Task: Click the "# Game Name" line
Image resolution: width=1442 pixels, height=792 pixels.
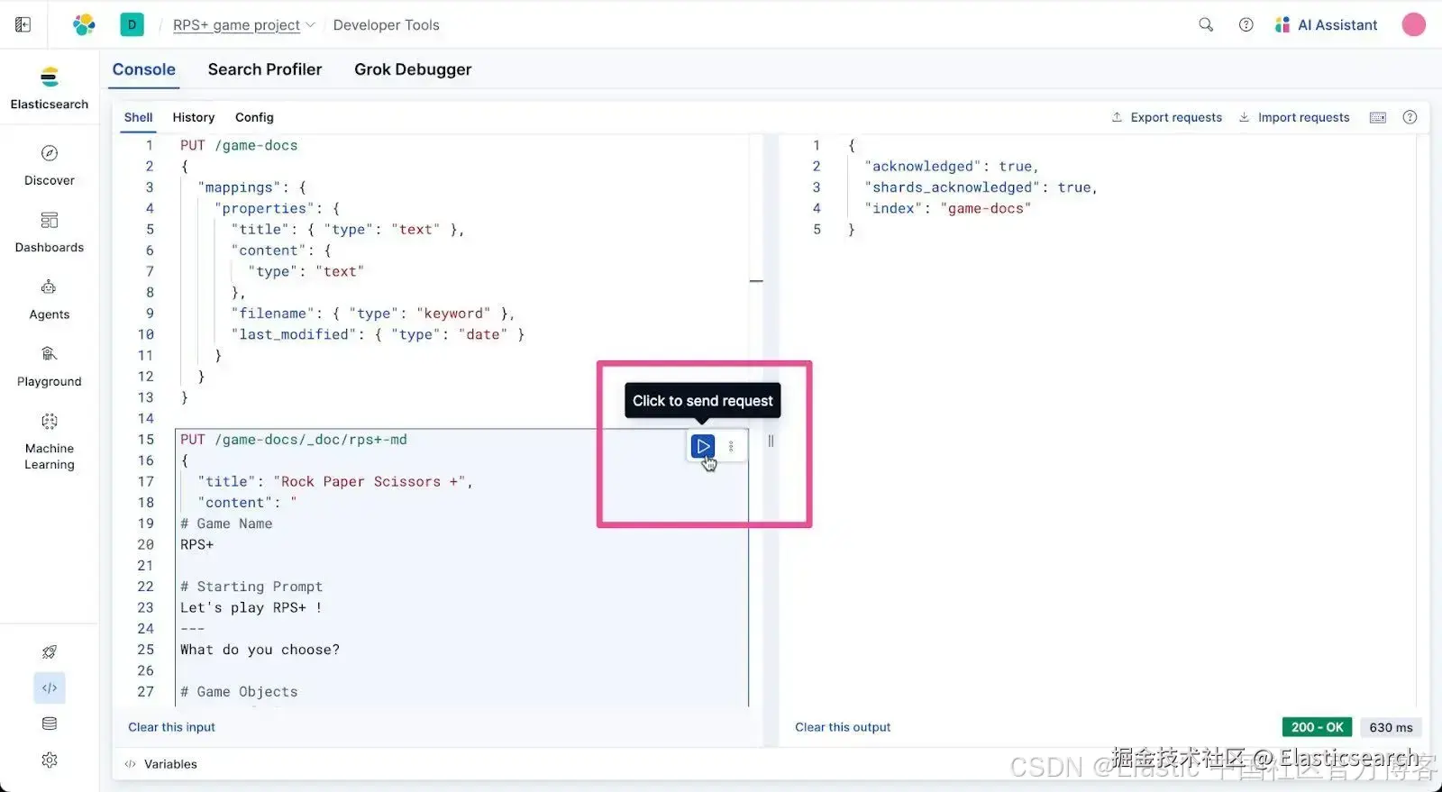Action: click(226, 523)
